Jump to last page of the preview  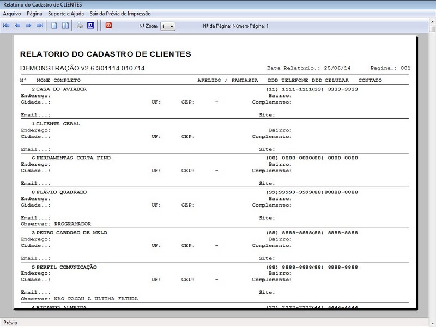(x=40, y=26)
